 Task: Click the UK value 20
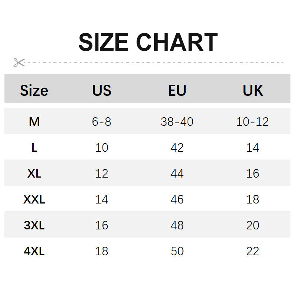[253, 225]
